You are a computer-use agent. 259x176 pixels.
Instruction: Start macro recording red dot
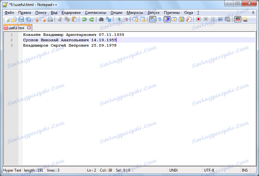coord(198,20)
